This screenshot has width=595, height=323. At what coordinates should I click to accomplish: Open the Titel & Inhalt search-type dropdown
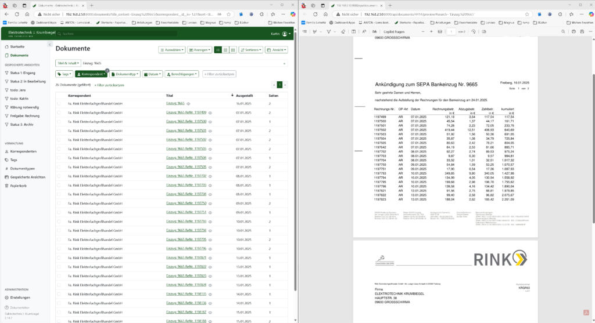(67, 63)
